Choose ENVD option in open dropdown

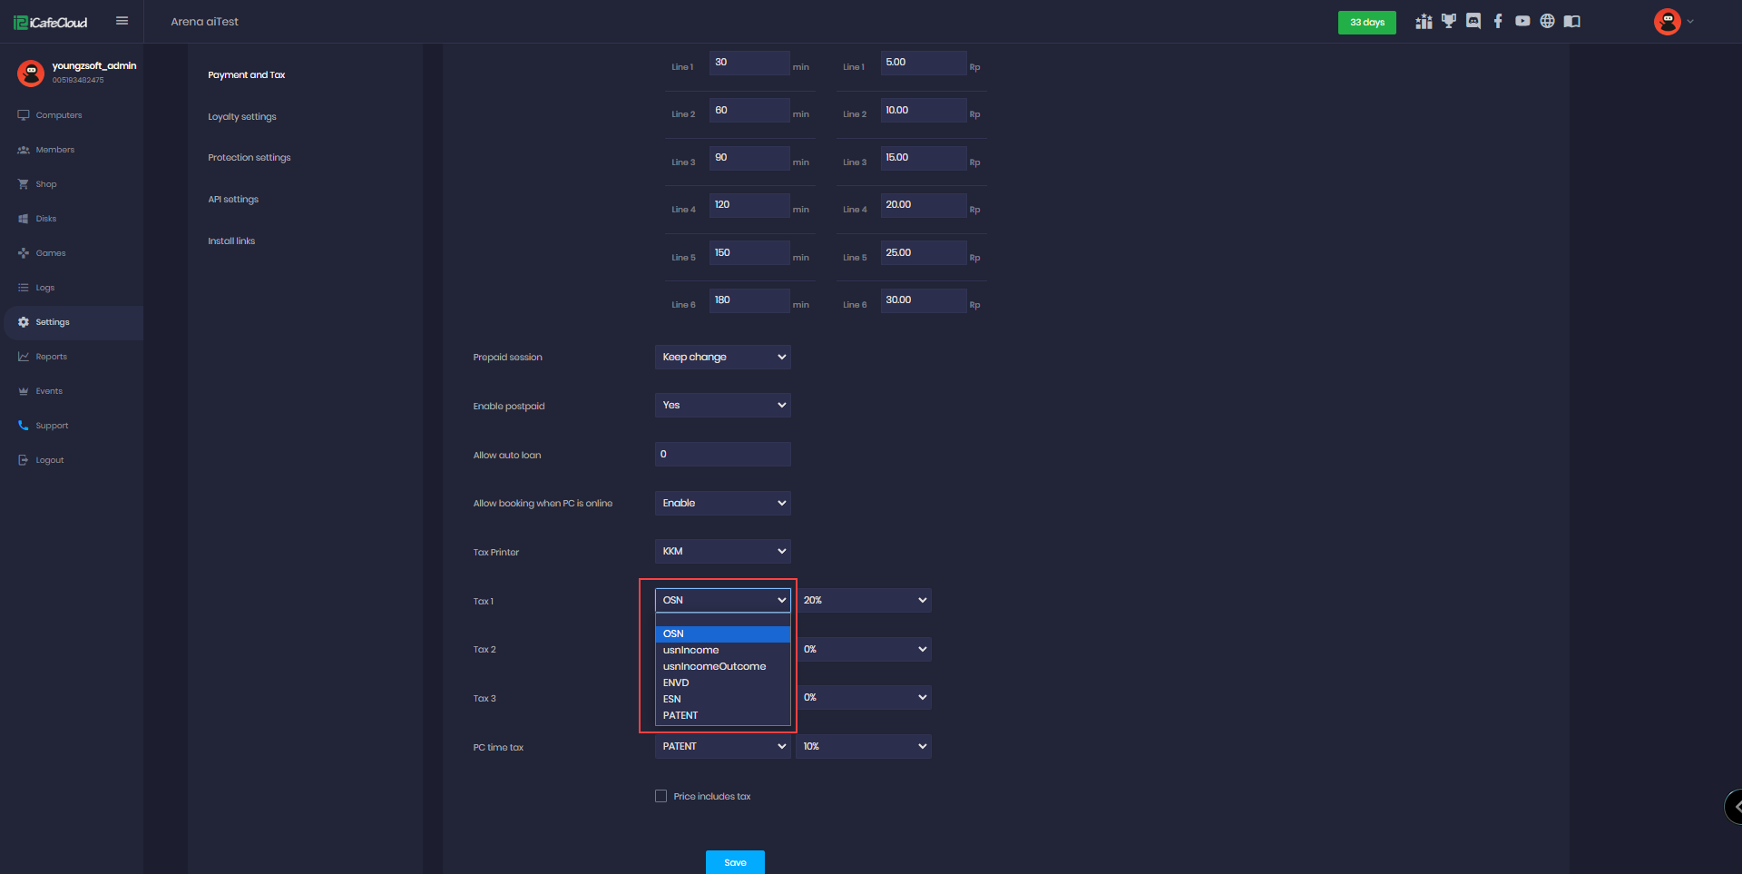676,683
